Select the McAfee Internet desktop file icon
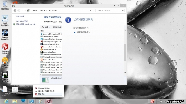Viewport: 186px width, 104px height. point(5,91)
